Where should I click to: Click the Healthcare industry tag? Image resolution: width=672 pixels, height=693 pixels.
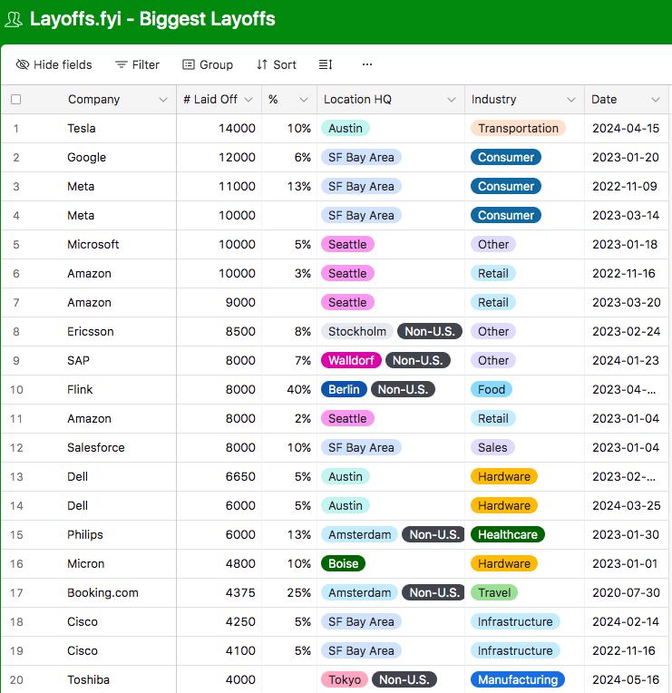(508, 535)
